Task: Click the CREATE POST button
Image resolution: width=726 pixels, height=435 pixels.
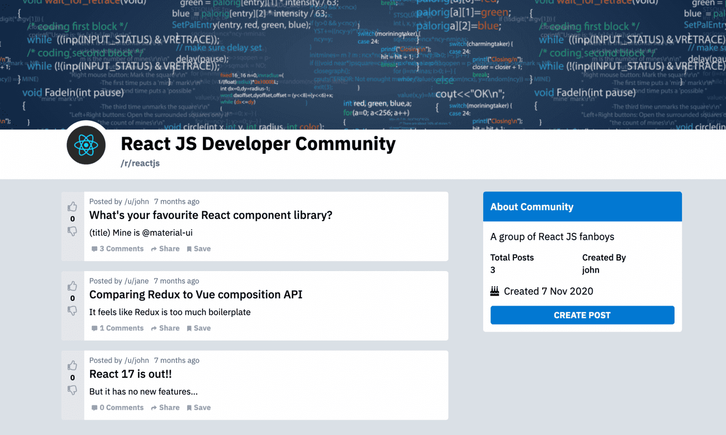Action: tap(582, 315)
